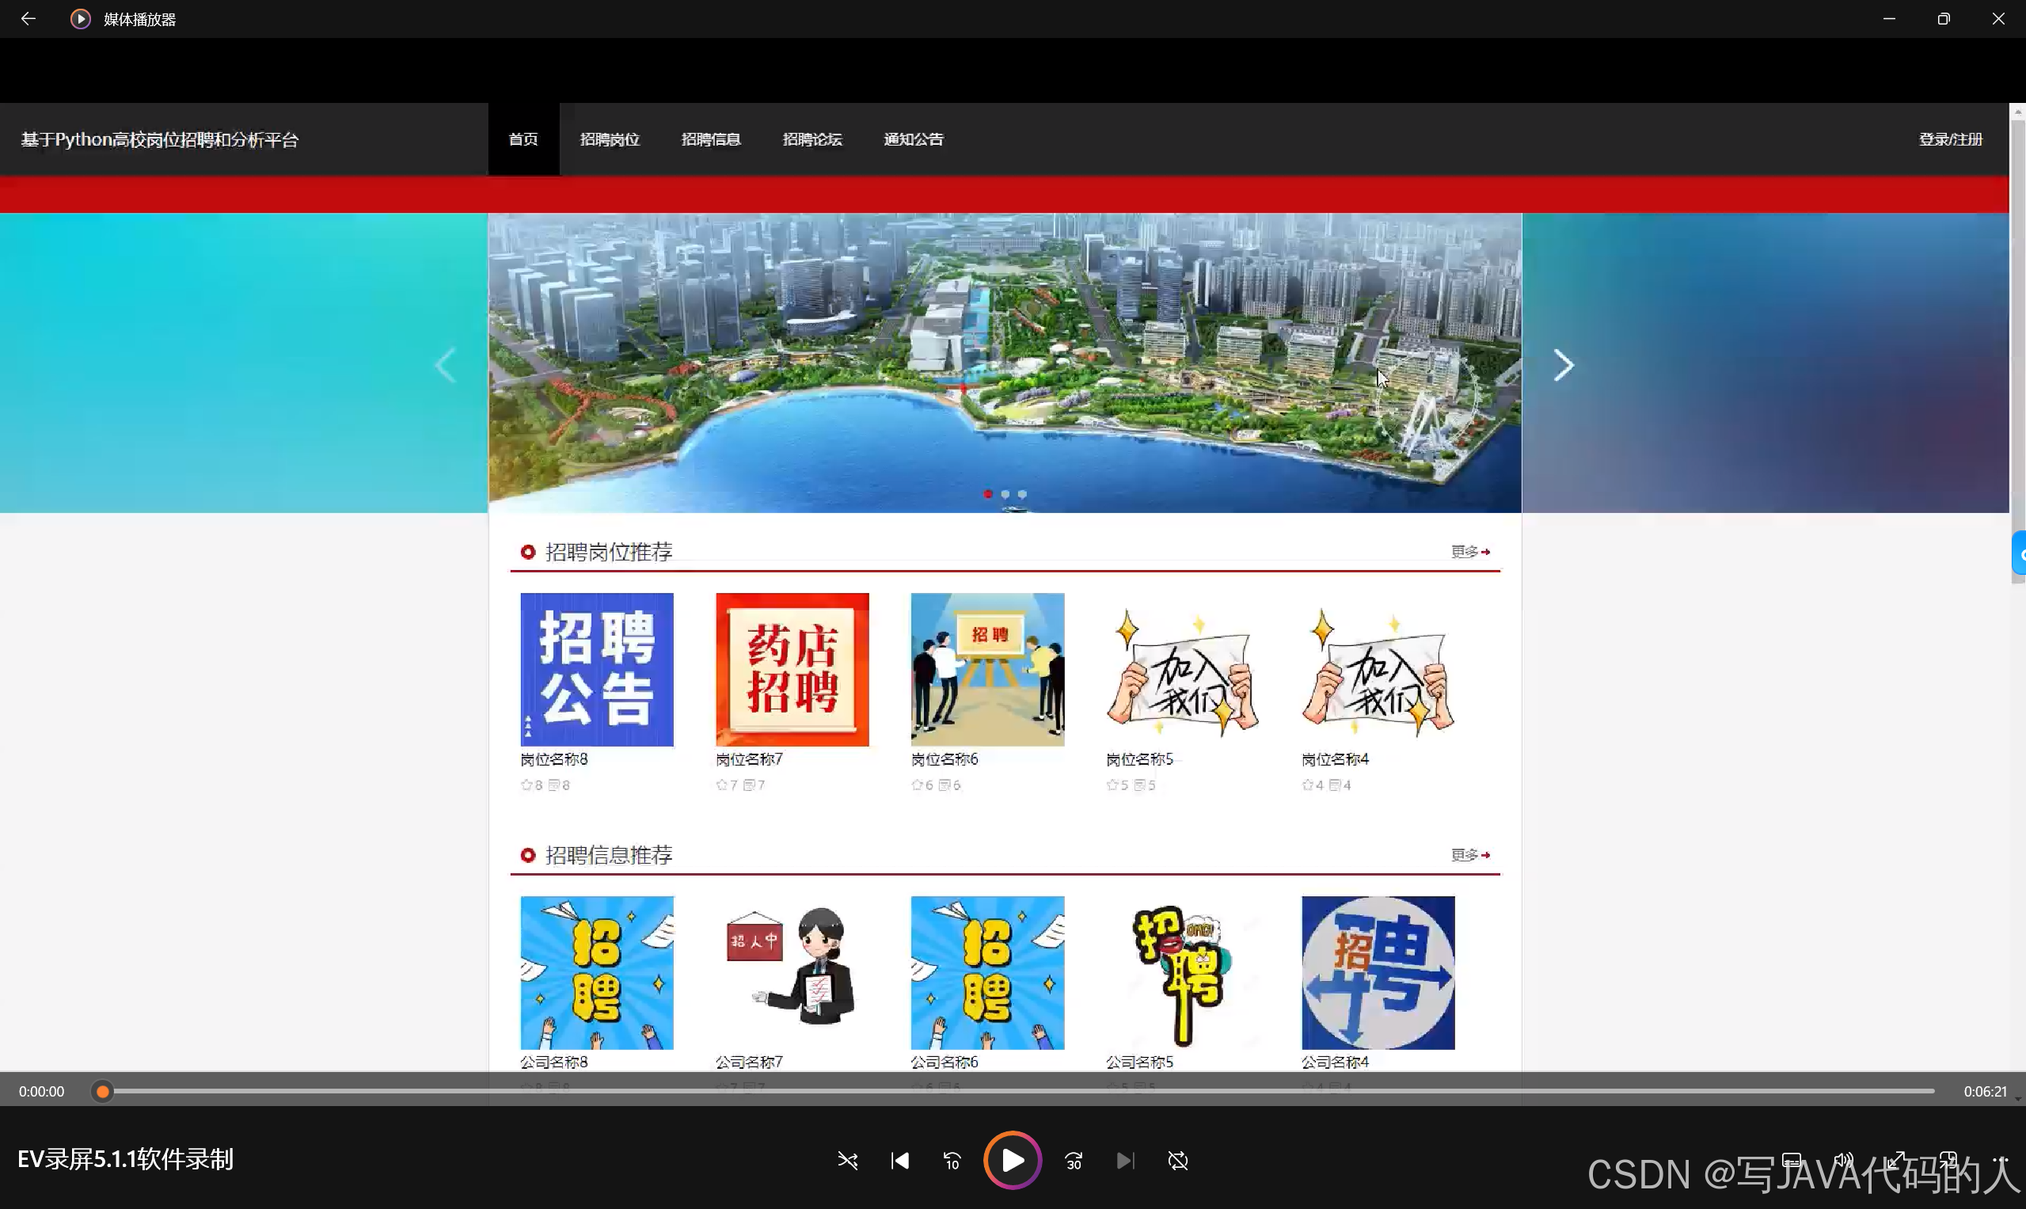Image resolution: width=2026 pixels, height=1209 pixels.
Task: Go back with the media player arrow
Action: pos(29,19)
